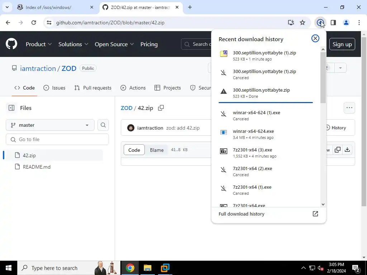Open new browser tab plus button
The height and width of the screenshot is (275, 367).
(190, 7)
